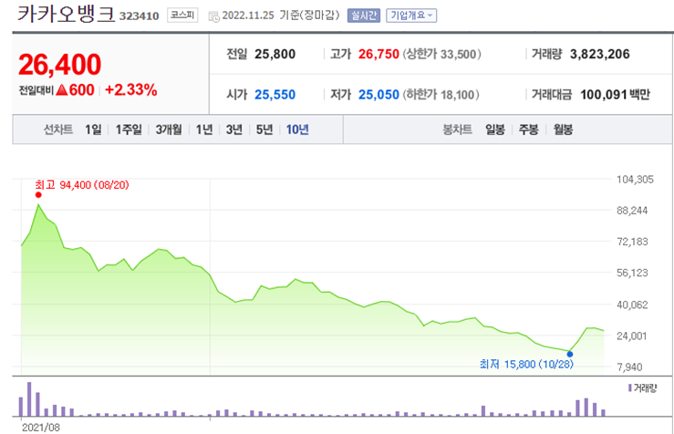Click the volume value 3,823,206
The height and width of the screenshot is (434, 674).
(x=599, y=54)
